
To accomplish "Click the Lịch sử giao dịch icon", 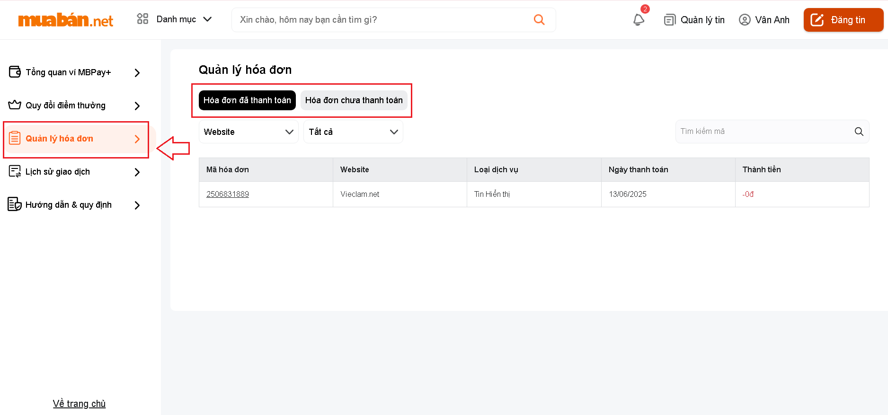I will [15, 171].
